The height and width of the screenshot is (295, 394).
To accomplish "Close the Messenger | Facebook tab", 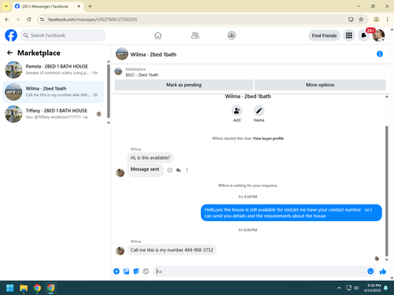I will tap(79, 6).
